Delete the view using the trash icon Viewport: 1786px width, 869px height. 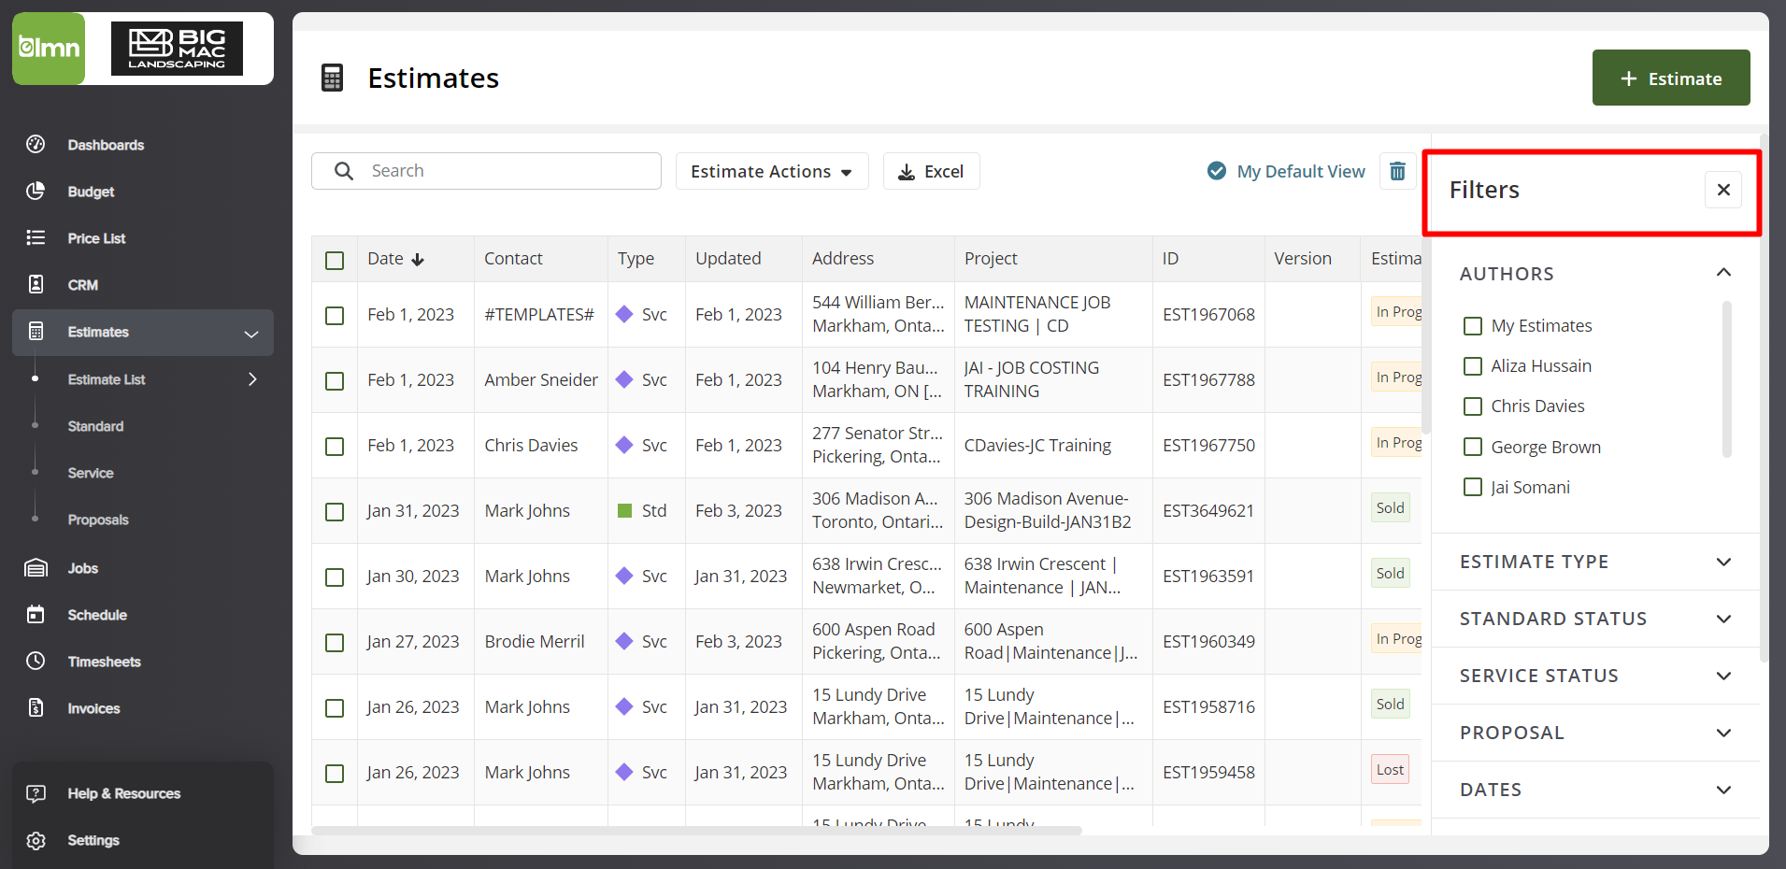[1397, 171]
